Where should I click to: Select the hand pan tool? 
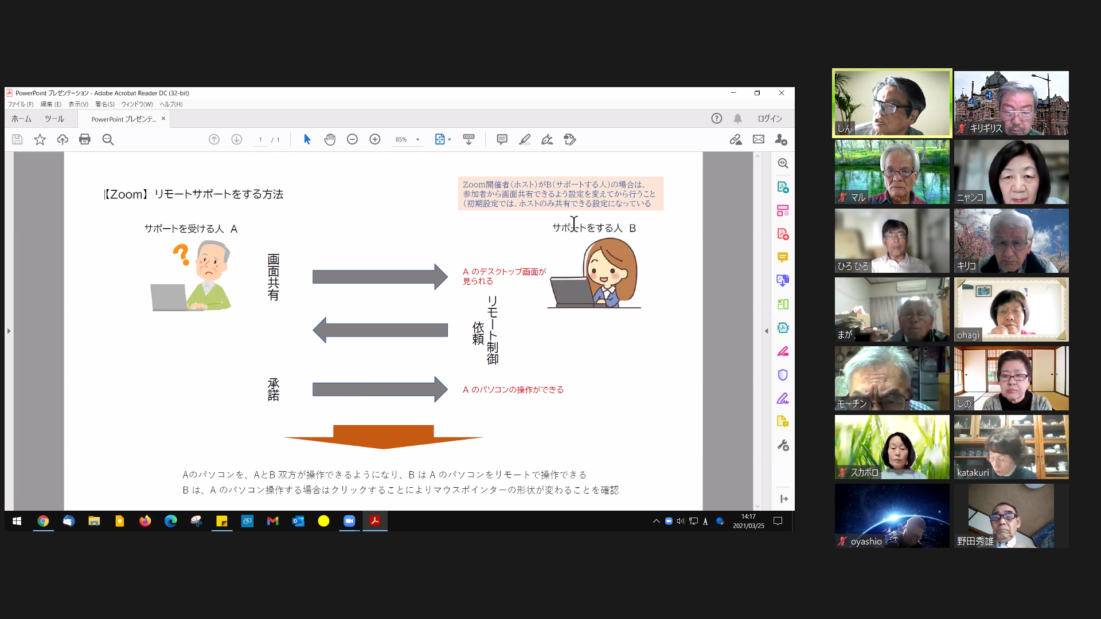pos(330,139)
